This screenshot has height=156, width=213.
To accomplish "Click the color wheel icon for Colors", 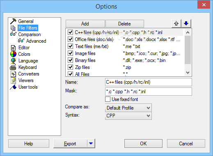I will (x=13, y=54).
